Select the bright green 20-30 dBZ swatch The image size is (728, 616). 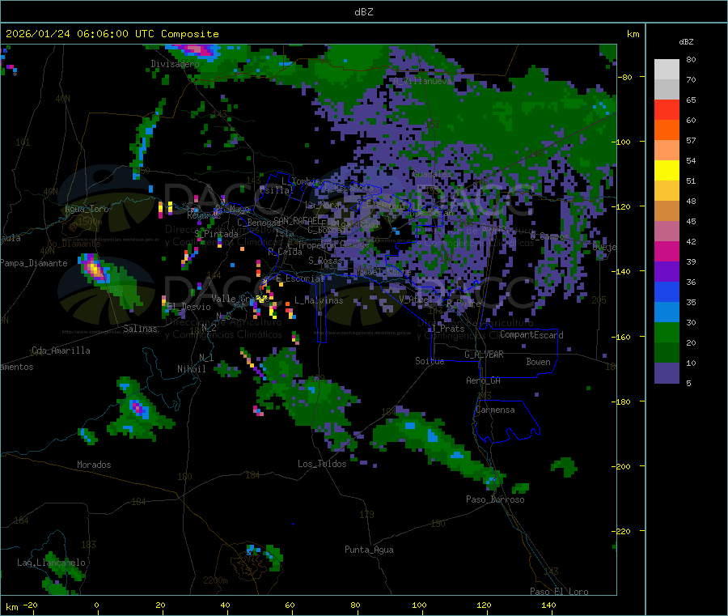667,332
